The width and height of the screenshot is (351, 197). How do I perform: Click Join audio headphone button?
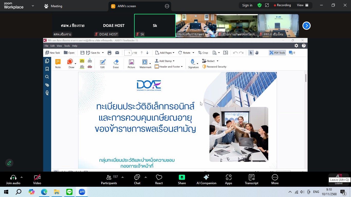13,179
